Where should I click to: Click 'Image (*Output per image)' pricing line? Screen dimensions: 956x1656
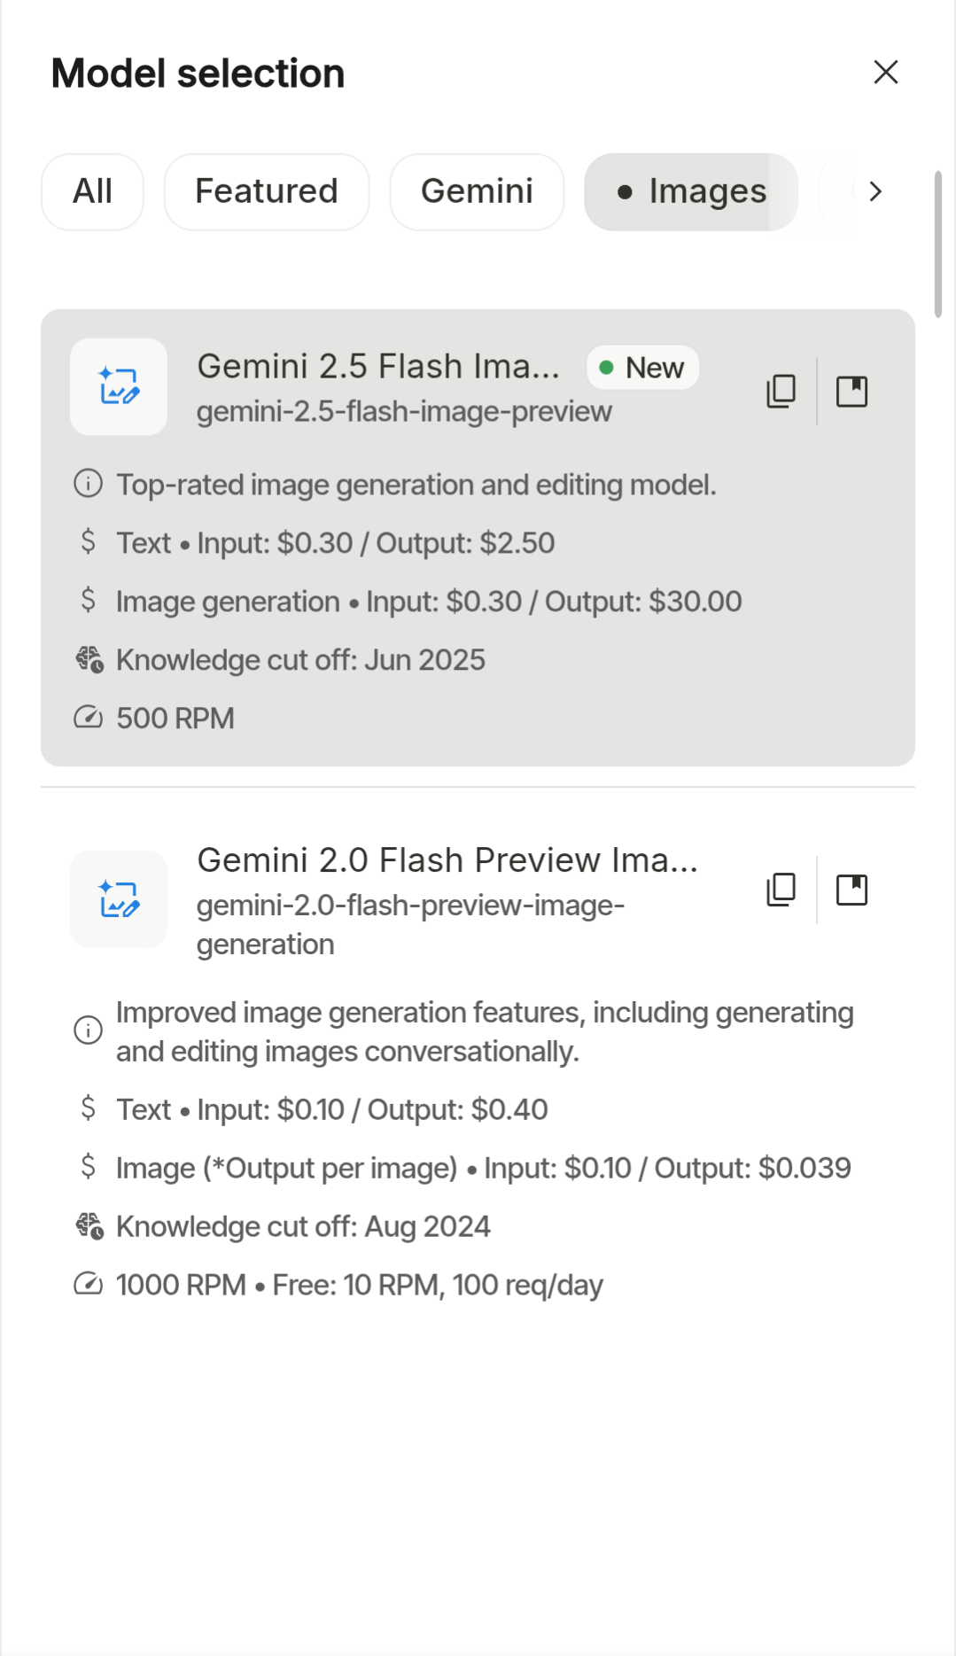(x=483, y=1168)
